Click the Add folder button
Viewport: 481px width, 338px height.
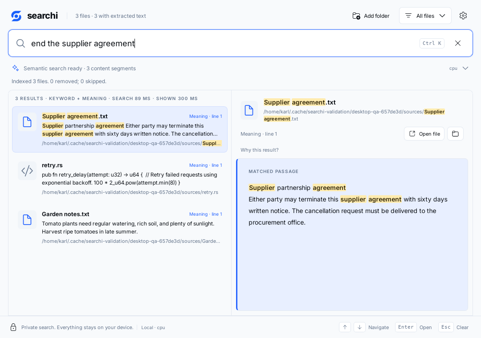[x=371, y=16]
